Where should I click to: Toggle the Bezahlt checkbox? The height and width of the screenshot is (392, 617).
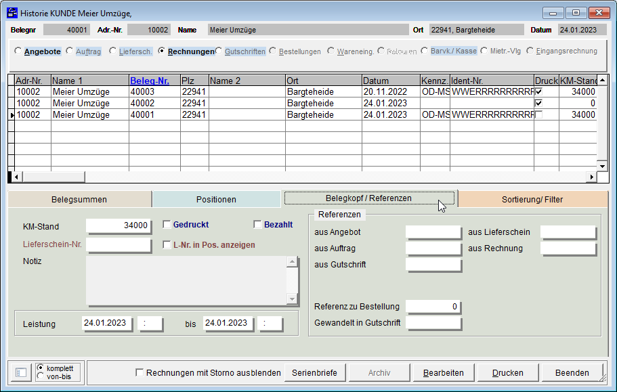pos(257,225)
